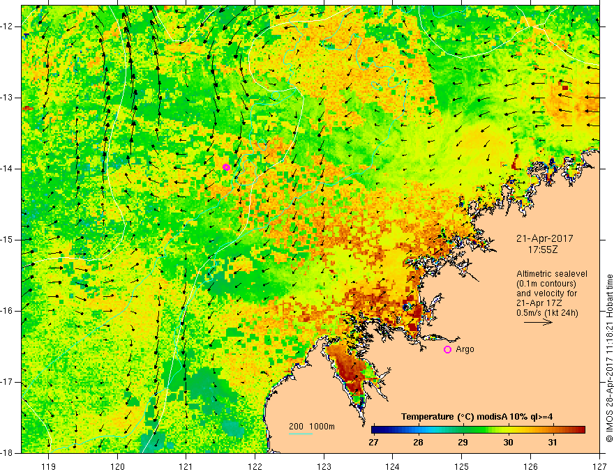
Task: Click the 200 1000m bathymetry legend text
Action: click(x=312, y=427)
